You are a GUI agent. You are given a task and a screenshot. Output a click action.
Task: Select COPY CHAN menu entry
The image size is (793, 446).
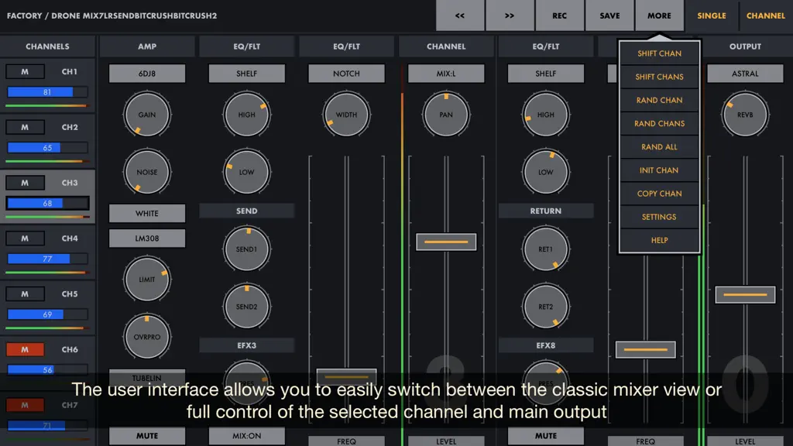[x=659, y=194]
